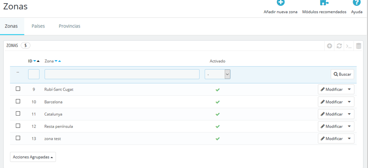Image resolution: width=368 pixels, height=168 pixels.
Task: Toggle activated checkmark for Rubí-Sant Cugat
Action: pos(217,90)
